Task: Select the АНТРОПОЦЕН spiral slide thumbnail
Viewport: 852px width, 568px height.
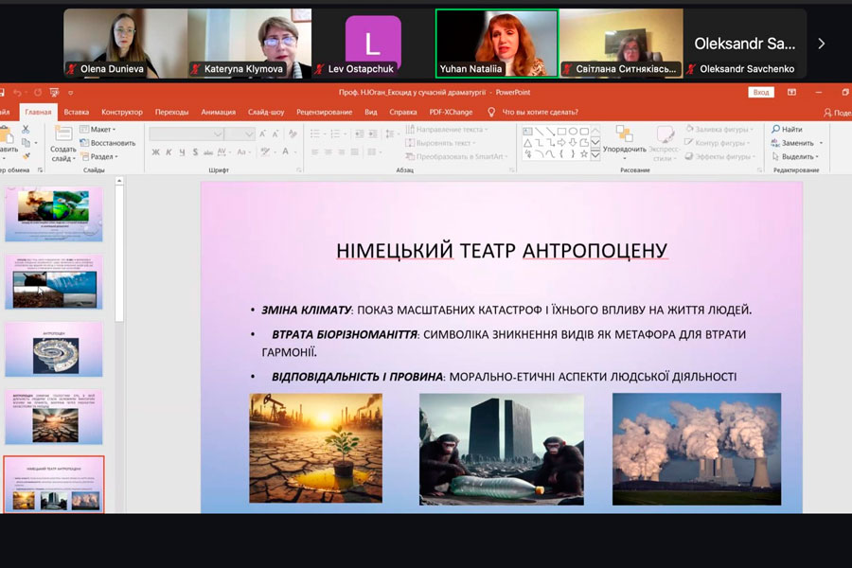Action: [54, 349]
